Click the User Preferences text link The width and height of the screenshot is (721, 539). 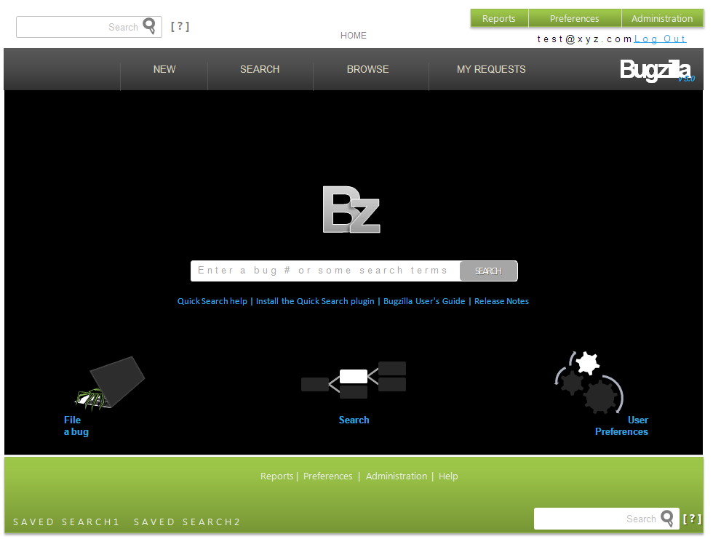pyautogui.click(x=621, y=426)
